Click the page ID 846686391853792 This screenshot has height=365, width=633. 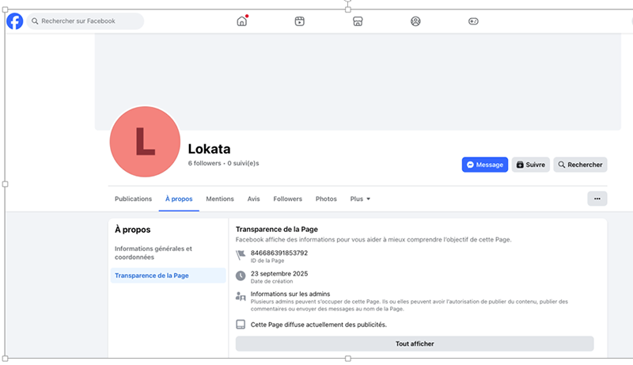(x=279, y=253)
